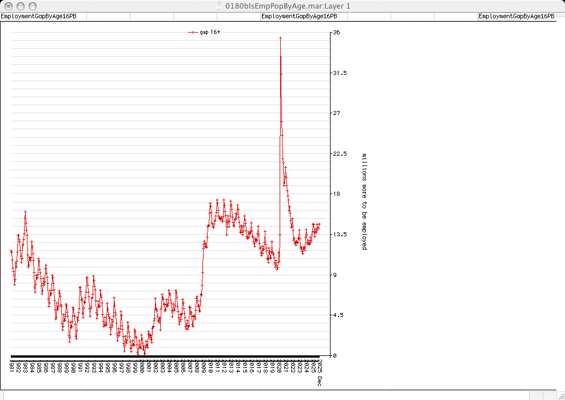Image resolution: width=565 pixels, height=400 pixels.
Task: Click the "gap 16+" legend label
Action: click(210, 33)
